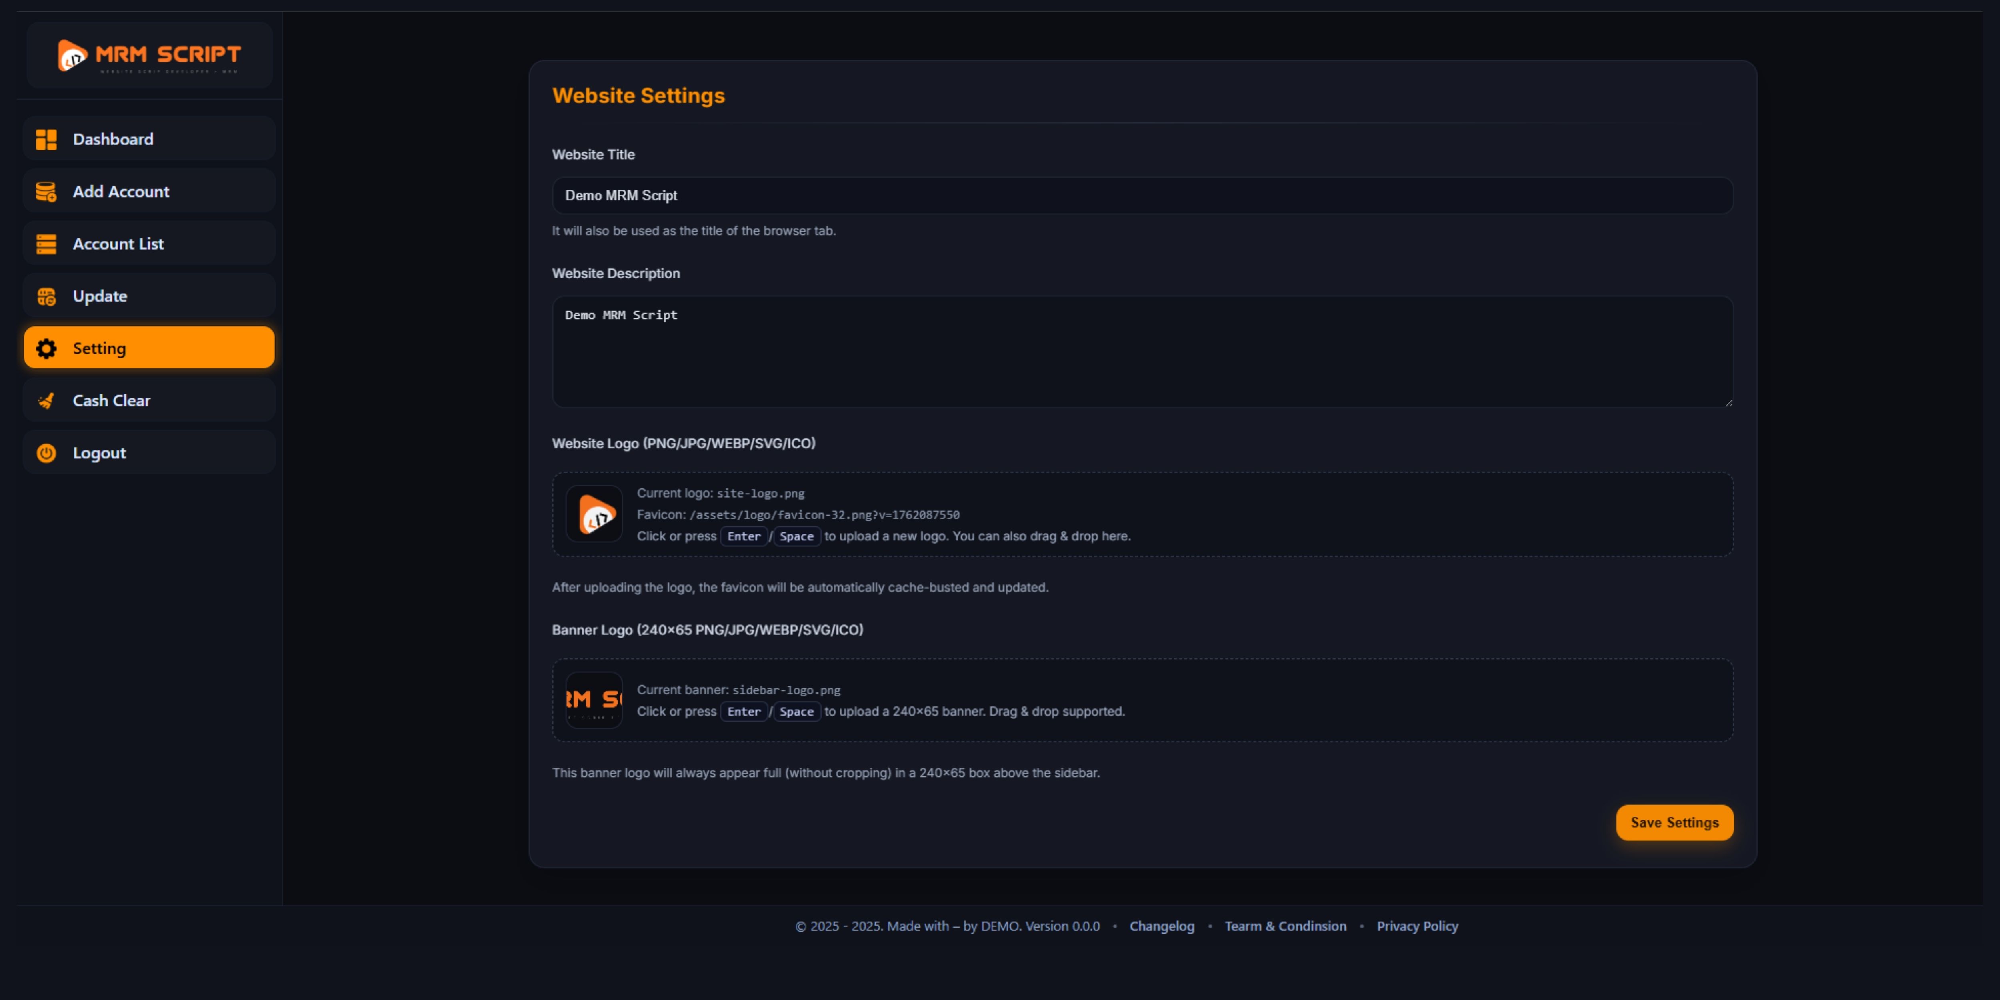Click the banner logo preview thumbnail
2000x1000 pixels.
pyautogui.click(x=594, y=700)
